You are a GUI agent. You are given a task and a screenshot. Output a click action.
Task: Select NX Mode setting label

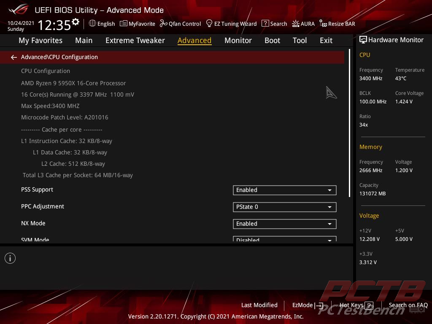point(33,223)
